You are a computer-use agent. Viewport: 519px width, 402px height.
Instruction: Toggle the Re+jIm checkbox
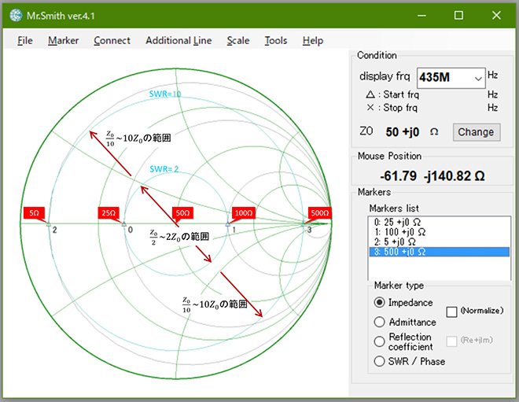pos(452,341)
